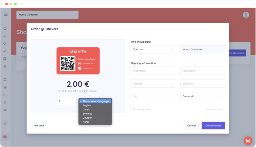Click the Create order button in dialog
This screenshot has width=256, height=147.
(x=213, y=125)
